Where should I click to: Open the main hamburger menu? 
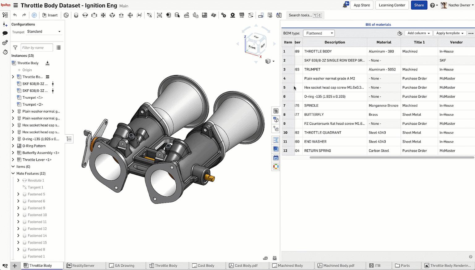[15, 5]
